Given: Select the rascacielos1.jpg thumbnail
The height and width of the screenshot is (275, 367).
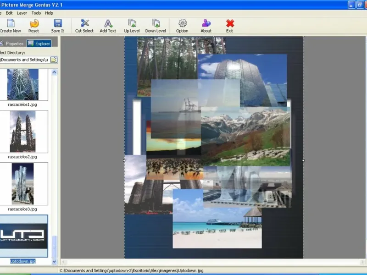Looking at the screenshot, I should coord(23,84).
